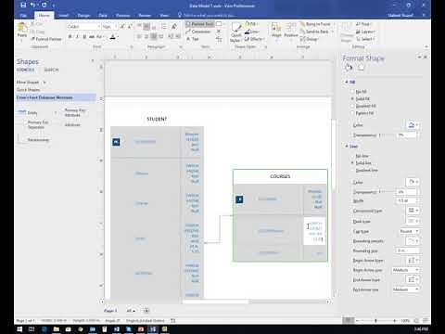This screenshot has width=445, height=334.
Task: Click Bring to Front
Action: click(315, 24)
